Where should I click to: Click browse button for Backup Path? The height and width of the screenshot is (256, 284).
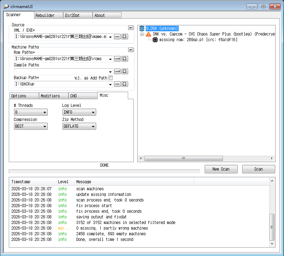(x=117, y=84)
